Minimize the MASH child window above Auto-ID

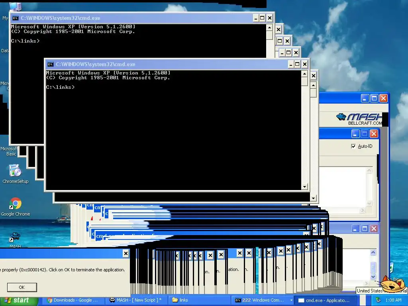[355, 134]
